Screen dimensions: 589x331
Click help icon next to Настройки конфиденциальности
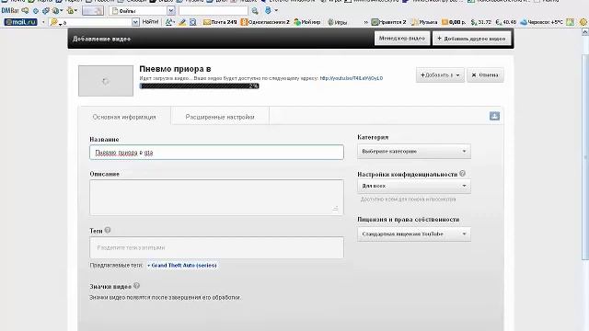(x=462, y=174)
